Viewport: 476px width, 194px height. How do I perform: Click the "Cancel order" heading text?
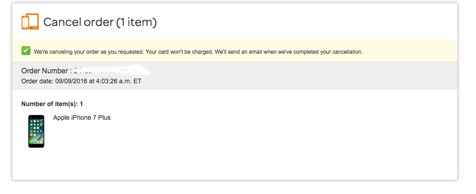(x=78, y=22)
